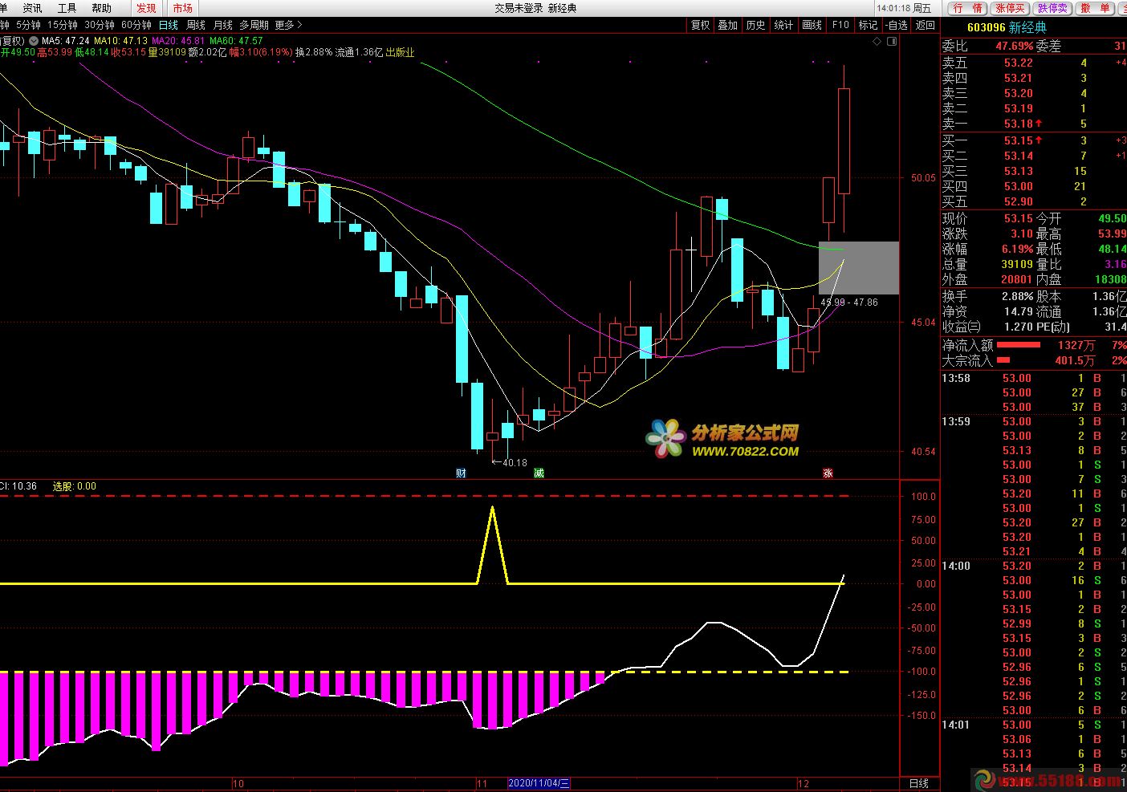The image size is (1127, 792).
Task: Click the 委比 47.69% value
Action: click(x=1015, y=47)
